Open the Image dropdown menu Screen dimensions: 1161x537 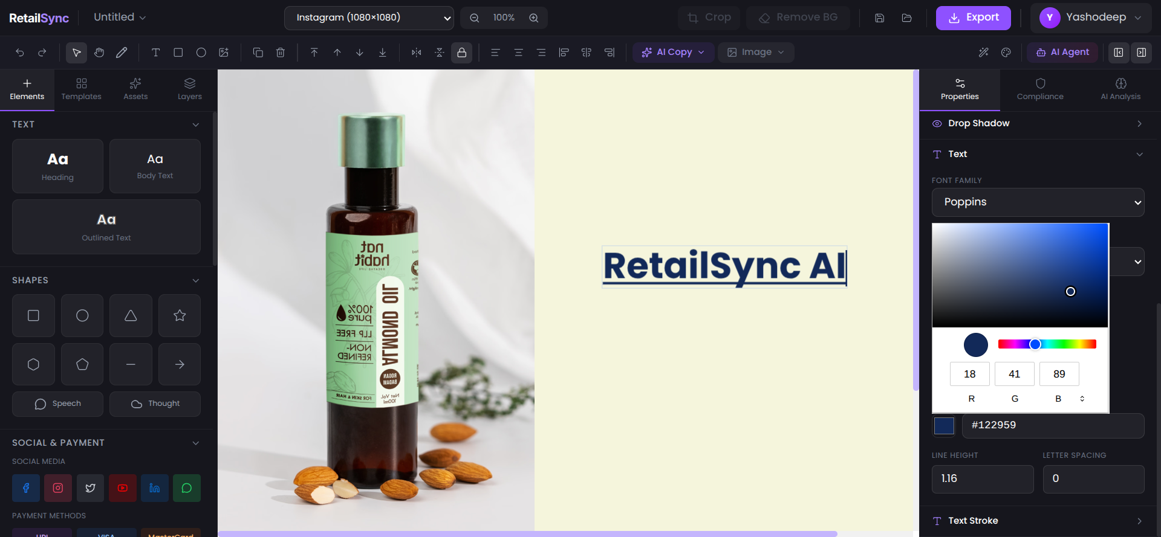[x=756, y=53]
